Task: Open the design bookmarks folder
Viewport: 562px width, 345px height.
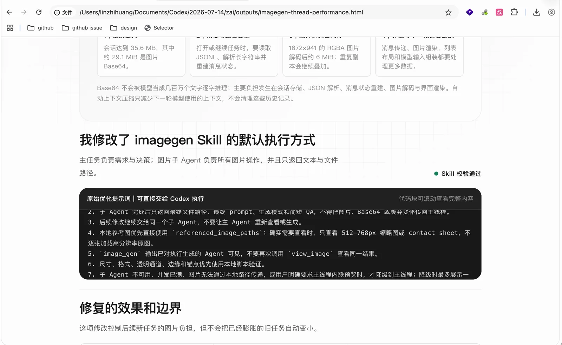Action: pyautogui.click(x=124, y=28)
